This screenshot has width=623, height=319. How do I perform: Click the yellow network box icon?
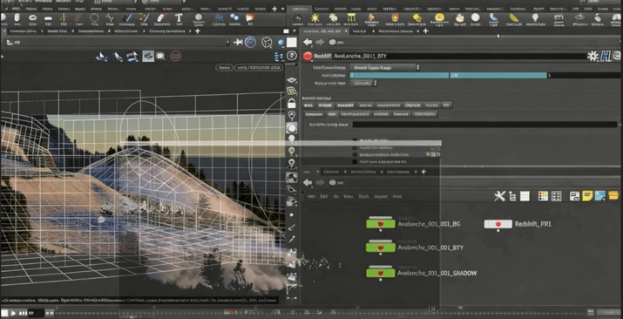point(613,195)
